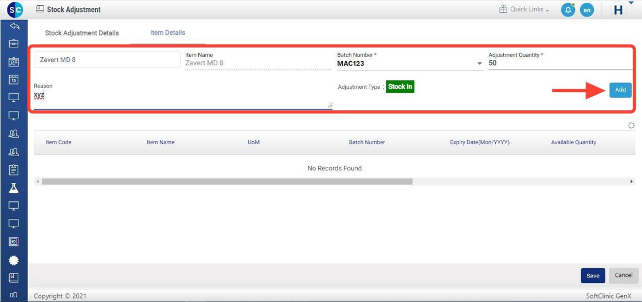Click the notification bell icon
Viewport: 642px width, 302px height.
(567, 10)
